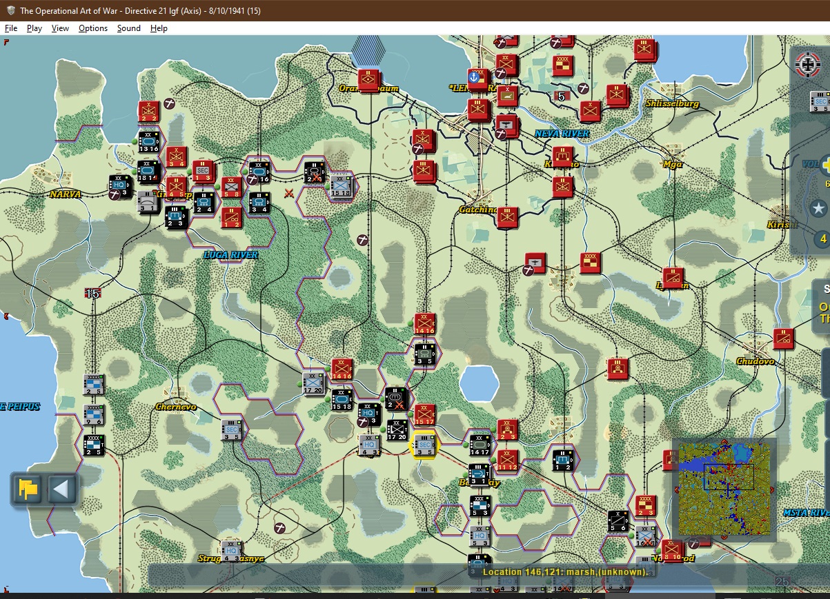This screenshot has width=830, height=599.
Task: Select the red XX unit 14 16 E
Action: tap(424, 324)
